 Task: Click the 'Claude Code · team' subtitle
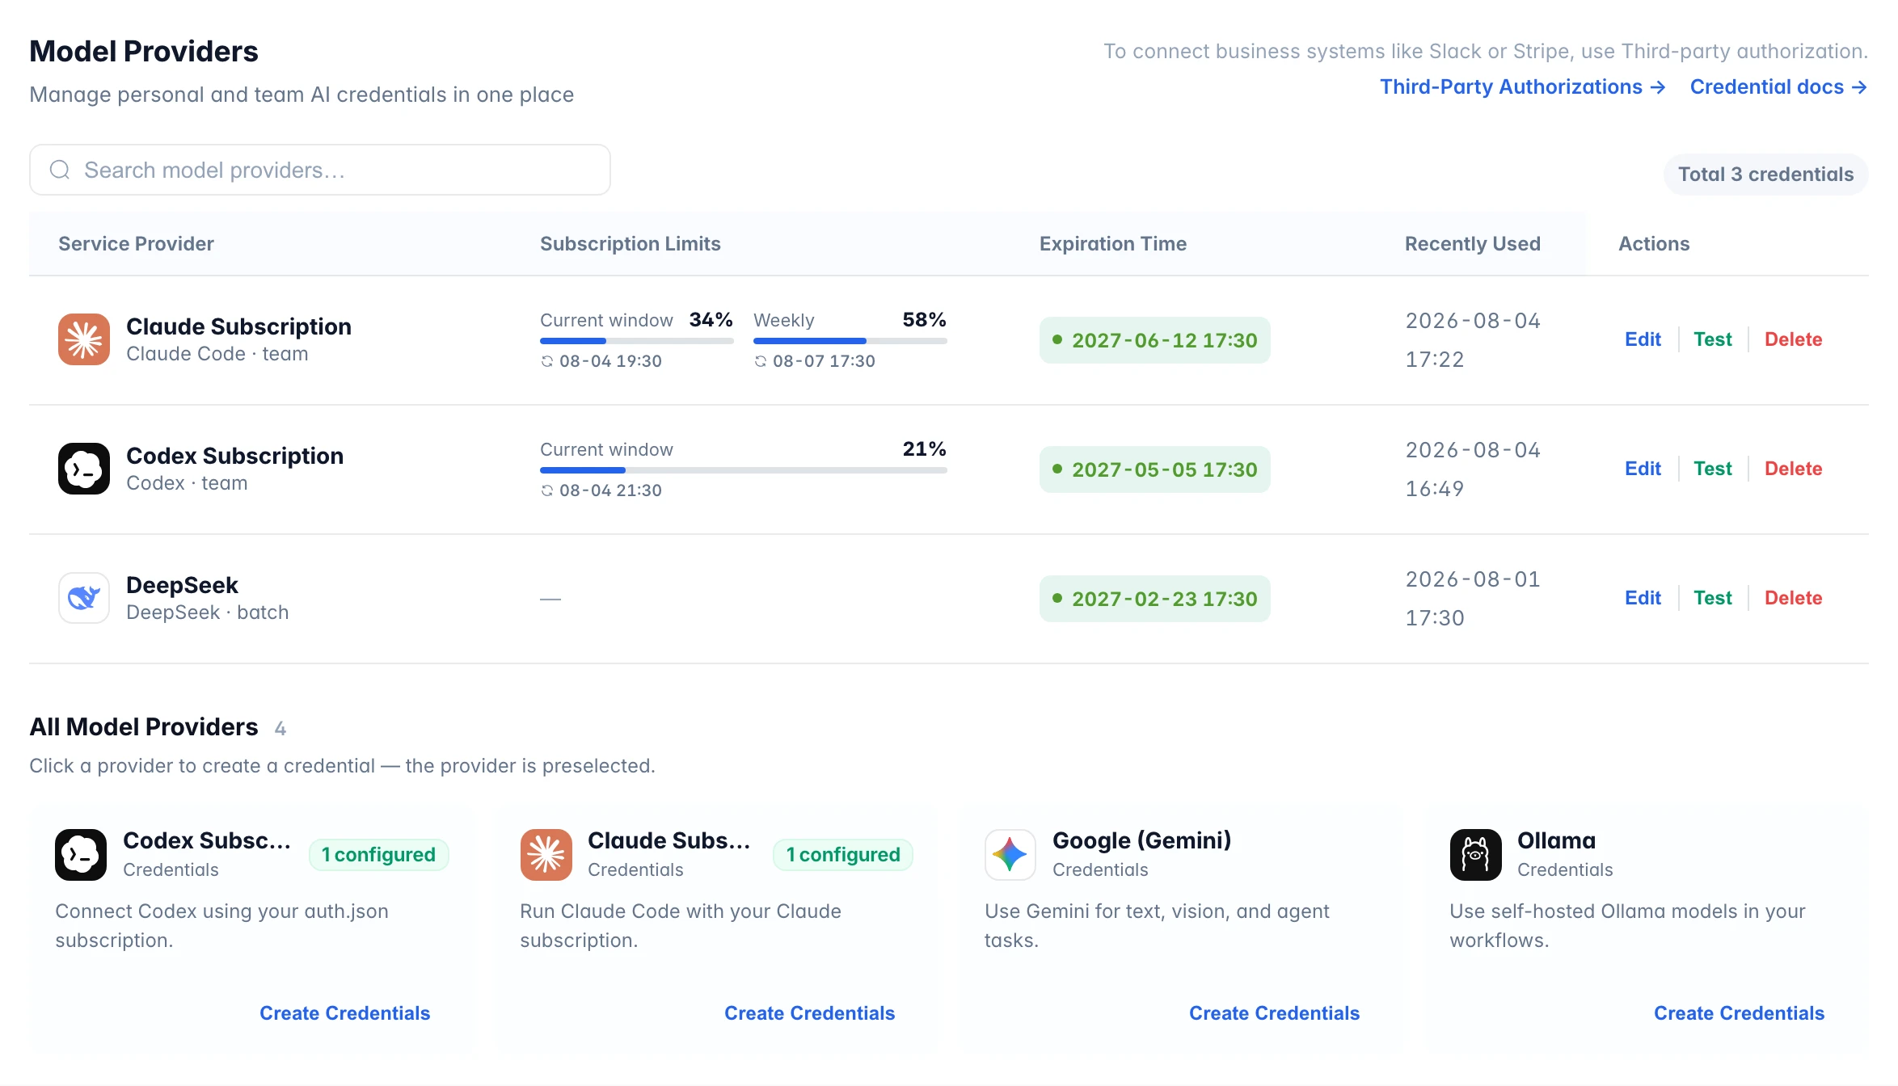click(x=217, y=354)
